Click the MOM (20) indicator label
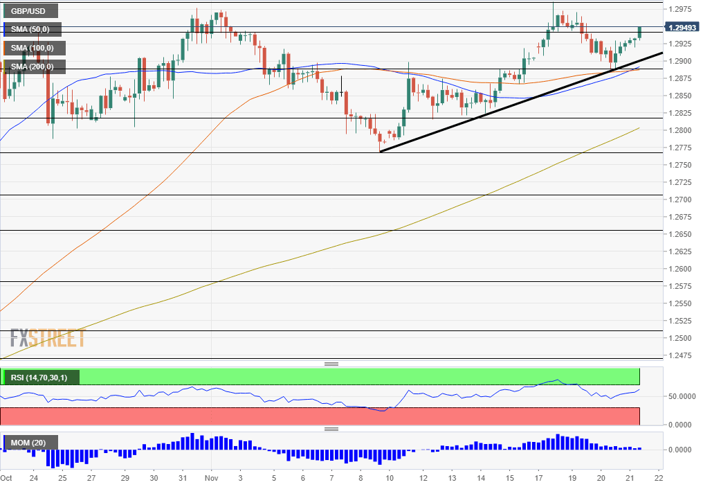The image size is (712, 487). [x=30, y=443]
